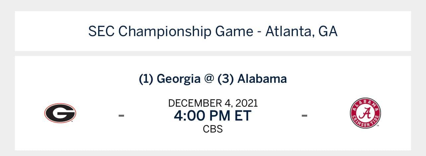Click the (1) ranking beside Georgia
The width and height of the screenshot is (426, 156).
146,79
